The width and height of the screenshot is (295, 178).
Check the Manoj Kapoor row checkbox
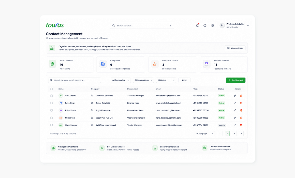52,125
